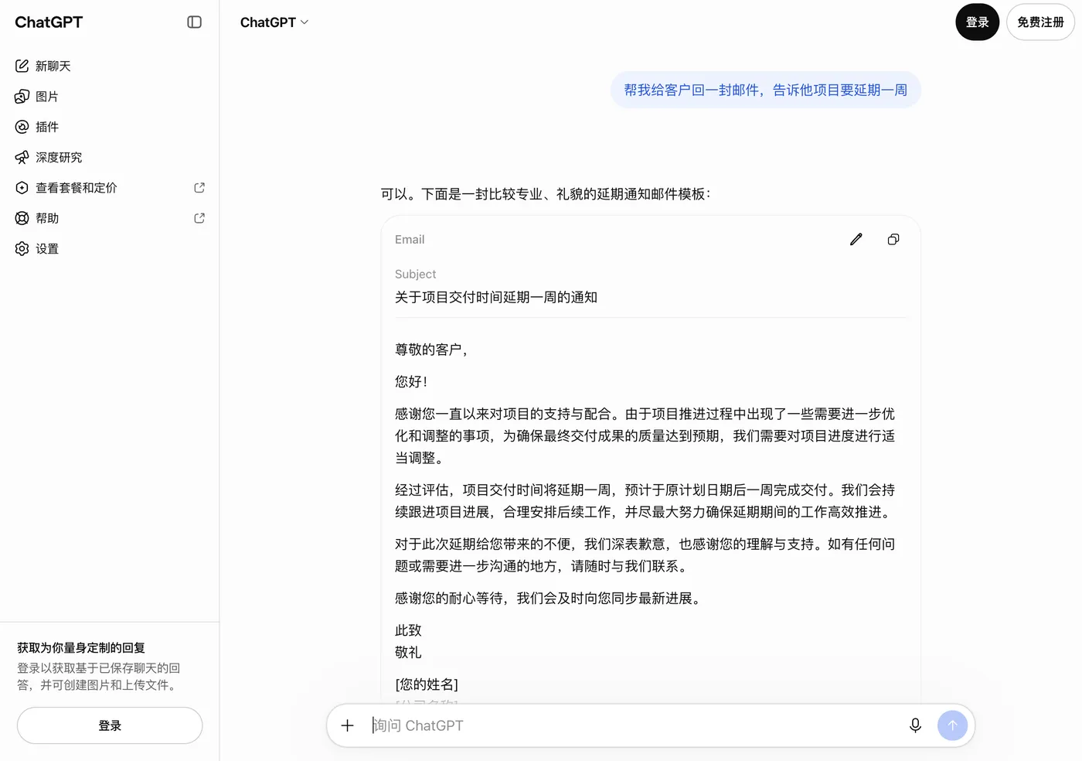Viewport: 1082px width, 761px height.
Task: Click the 帮助 lifebuoy icon
Action: coord(22,218)
